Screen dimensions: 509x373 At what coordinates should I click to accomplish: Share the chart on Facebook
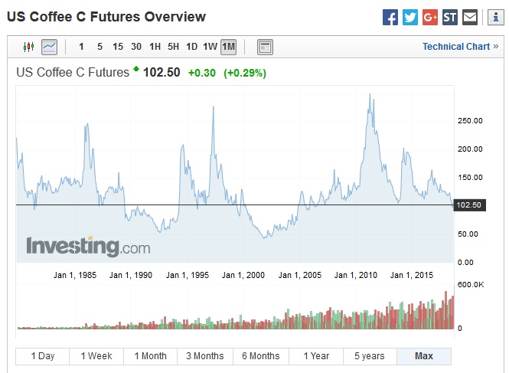(x=390, y=17)
